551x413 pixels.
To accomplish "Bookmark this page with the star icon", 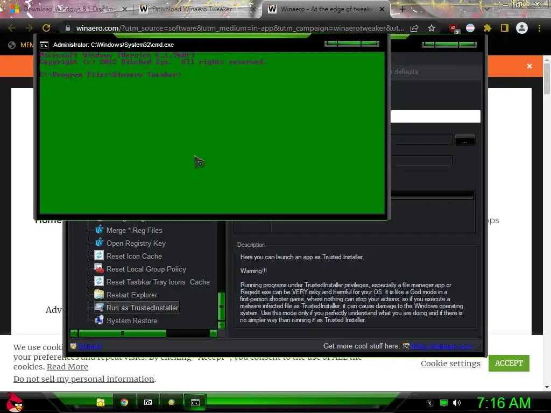I will (x=432, y=28).
